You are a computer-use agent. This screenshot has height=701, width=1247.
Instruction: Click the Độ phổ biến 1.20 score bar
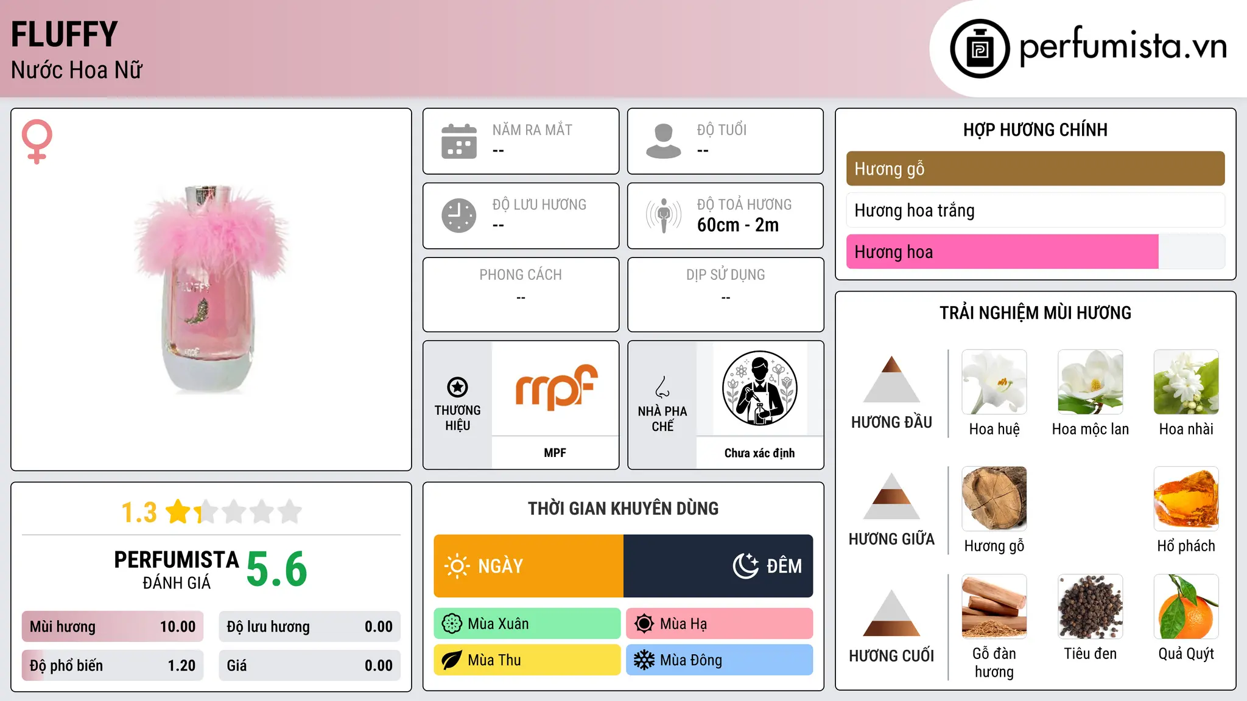pos(113,666)
